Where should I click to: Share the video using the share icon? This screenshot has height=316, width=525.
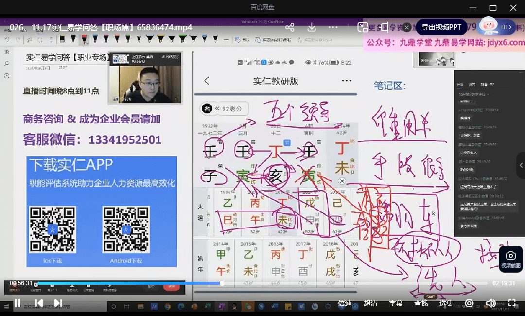tap(290, 27)
